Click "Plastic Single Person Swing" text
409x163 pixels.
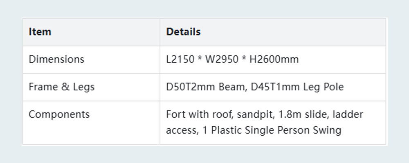click(272, 130)
